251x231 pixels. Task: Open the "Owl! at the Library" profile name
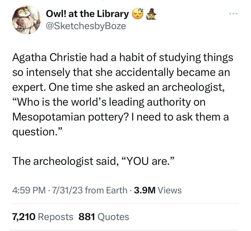[87, 14]
